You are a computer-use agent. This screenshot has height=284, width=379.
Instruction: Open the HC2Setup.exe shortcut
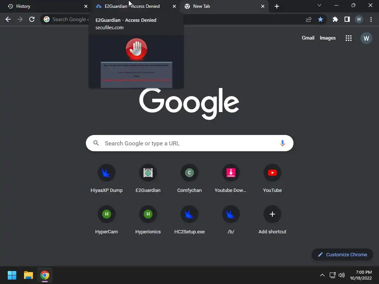(x=189, y=220)
